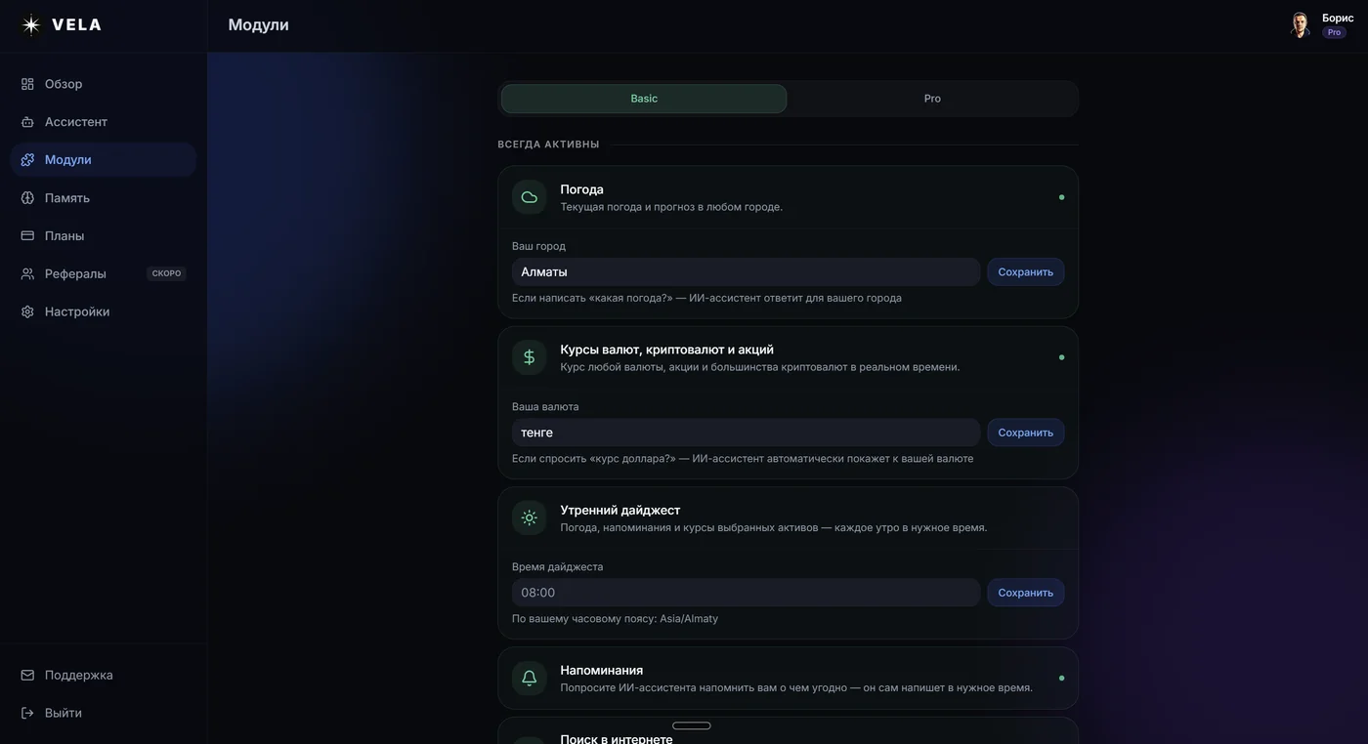Image resolution: width=1368 pixels, height=744 pixels.
Task: Click the Время дайджеста 08:00 field
Action: tap(746, 593)
